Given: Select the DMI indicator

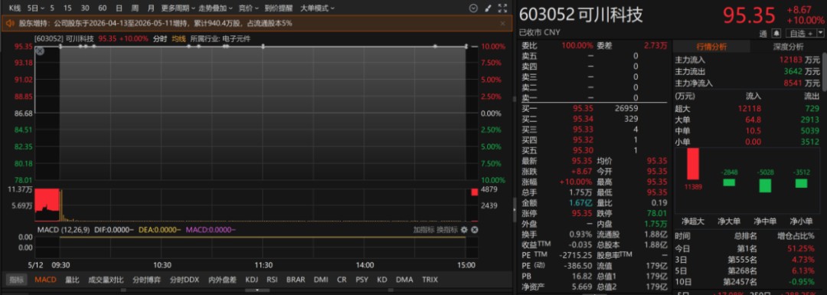Looking at the screenshot, I should (x=320, y=280).
